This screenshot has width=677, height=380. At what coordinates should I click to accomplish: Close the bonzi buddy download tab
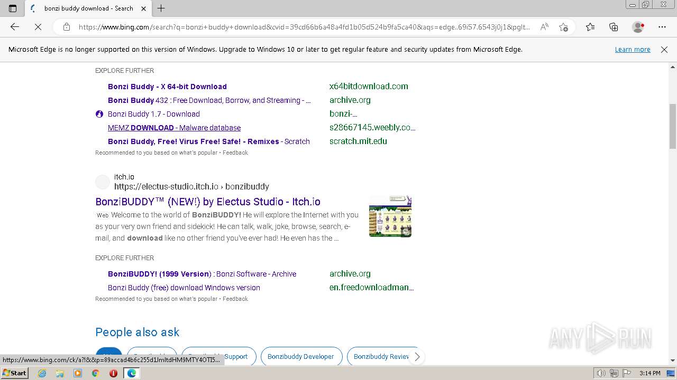coord(144,8)
